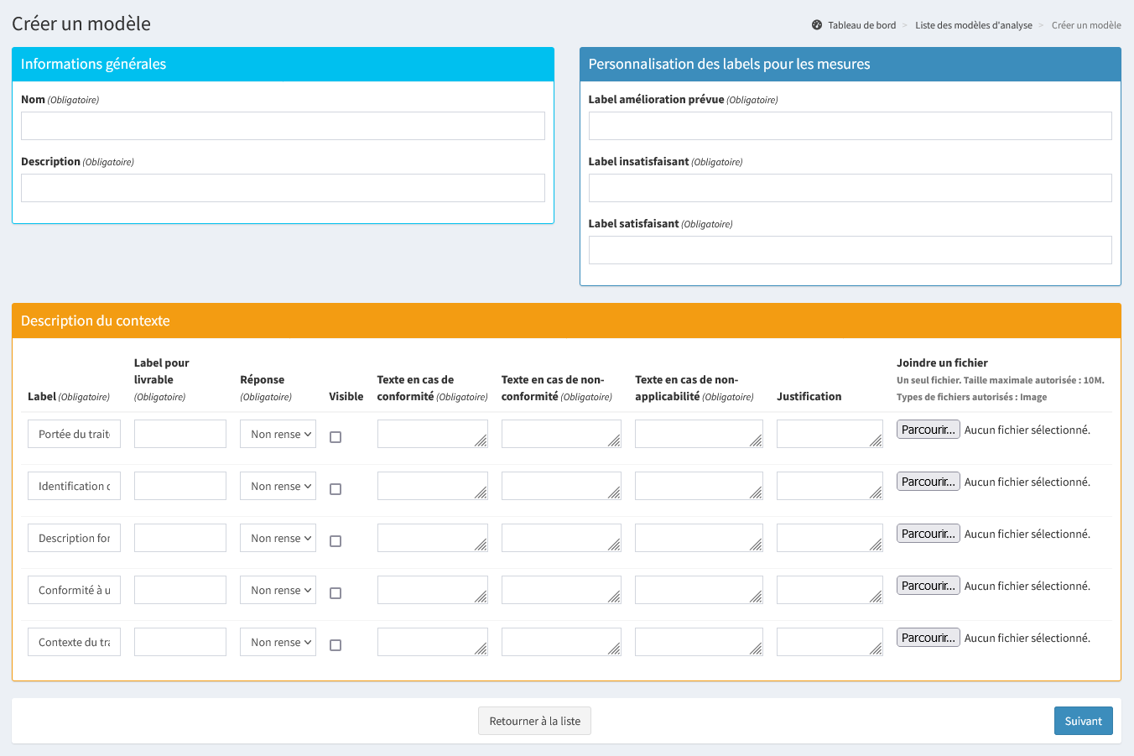
Task: Browse file for the Conformité row
Action: click(928, 586)
